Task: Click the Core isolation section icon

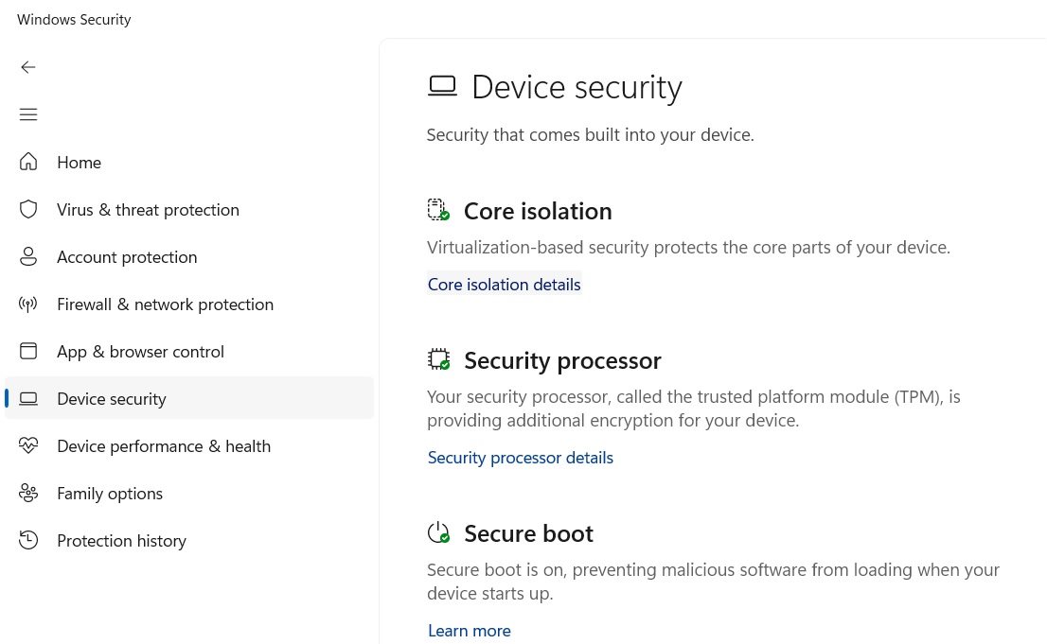Action: [x=439, y=210]
